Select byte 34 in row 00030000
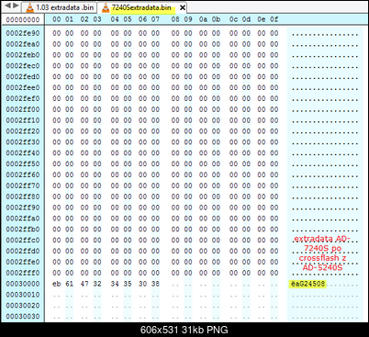 [x=115, y=284]
